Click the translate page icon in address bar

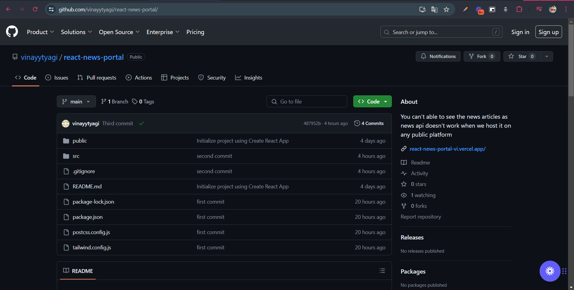(434, 9)
